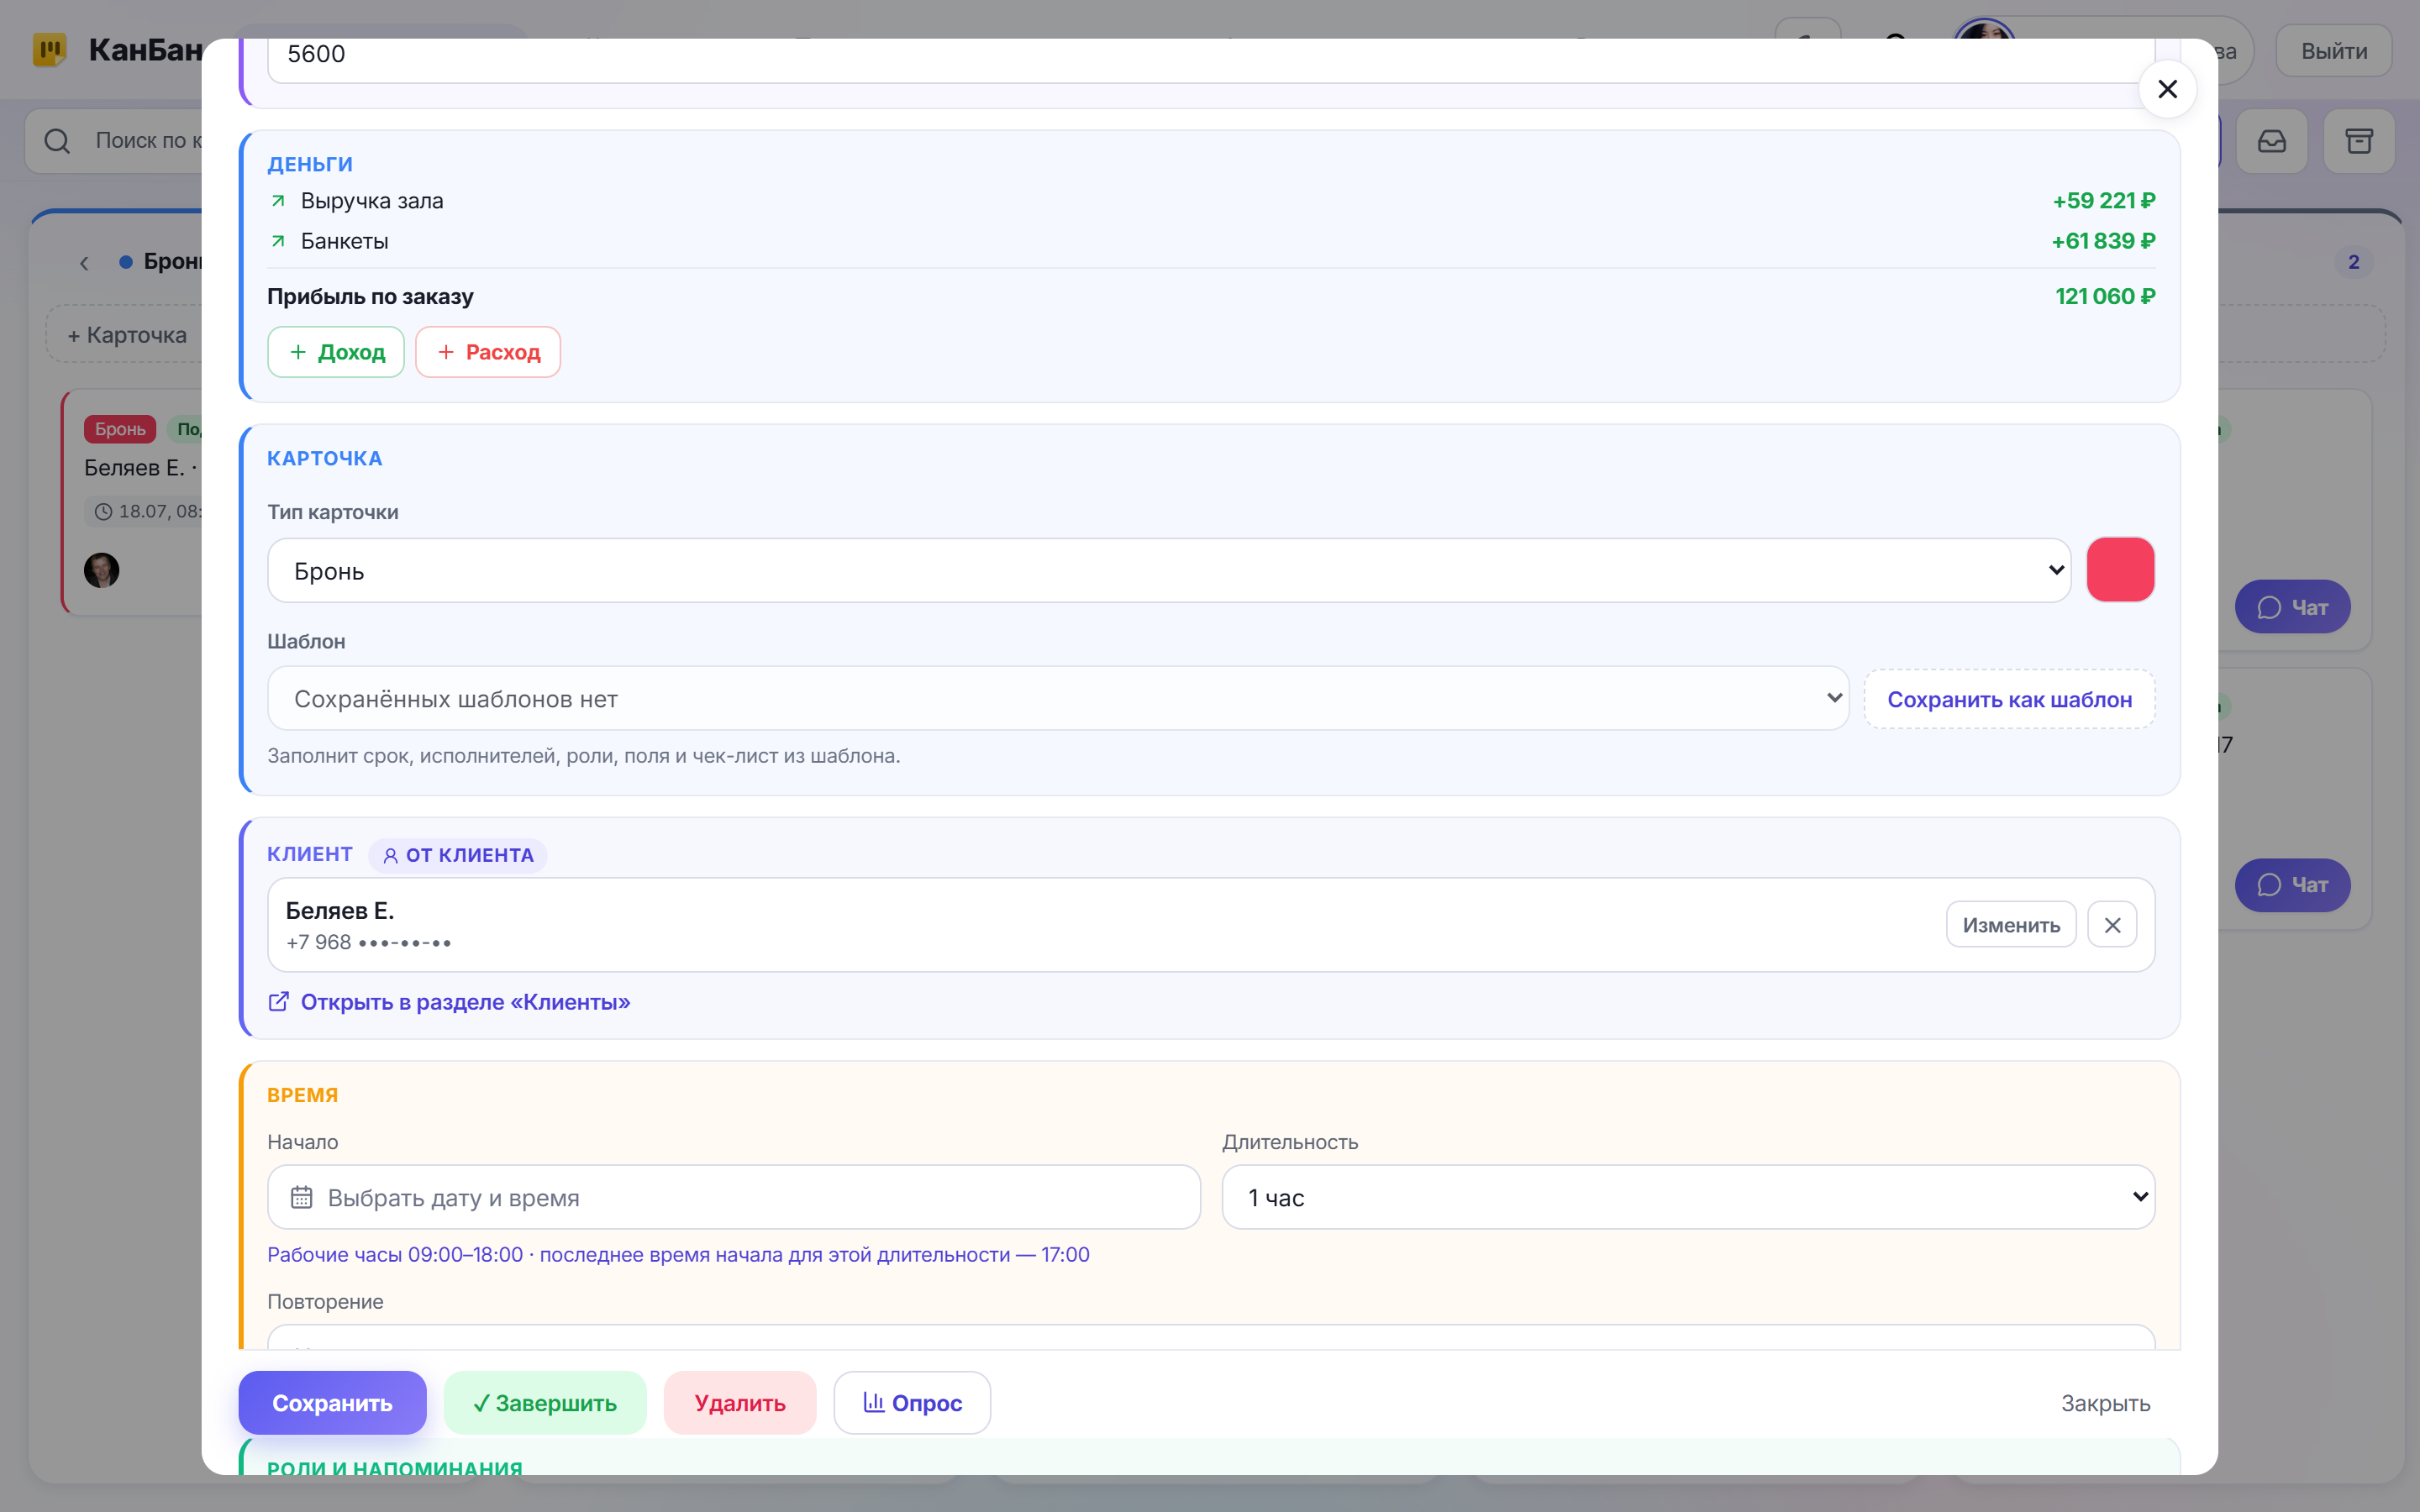Click the upper Чат button behind dialog
The height and width of the screenshot is (1512, 2420).
tap(2292, 607)
